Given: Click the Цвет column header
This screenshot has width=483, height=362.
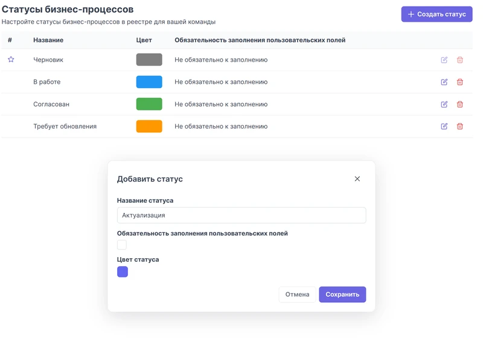Looking at the screenshot, I should click(144, 40).
